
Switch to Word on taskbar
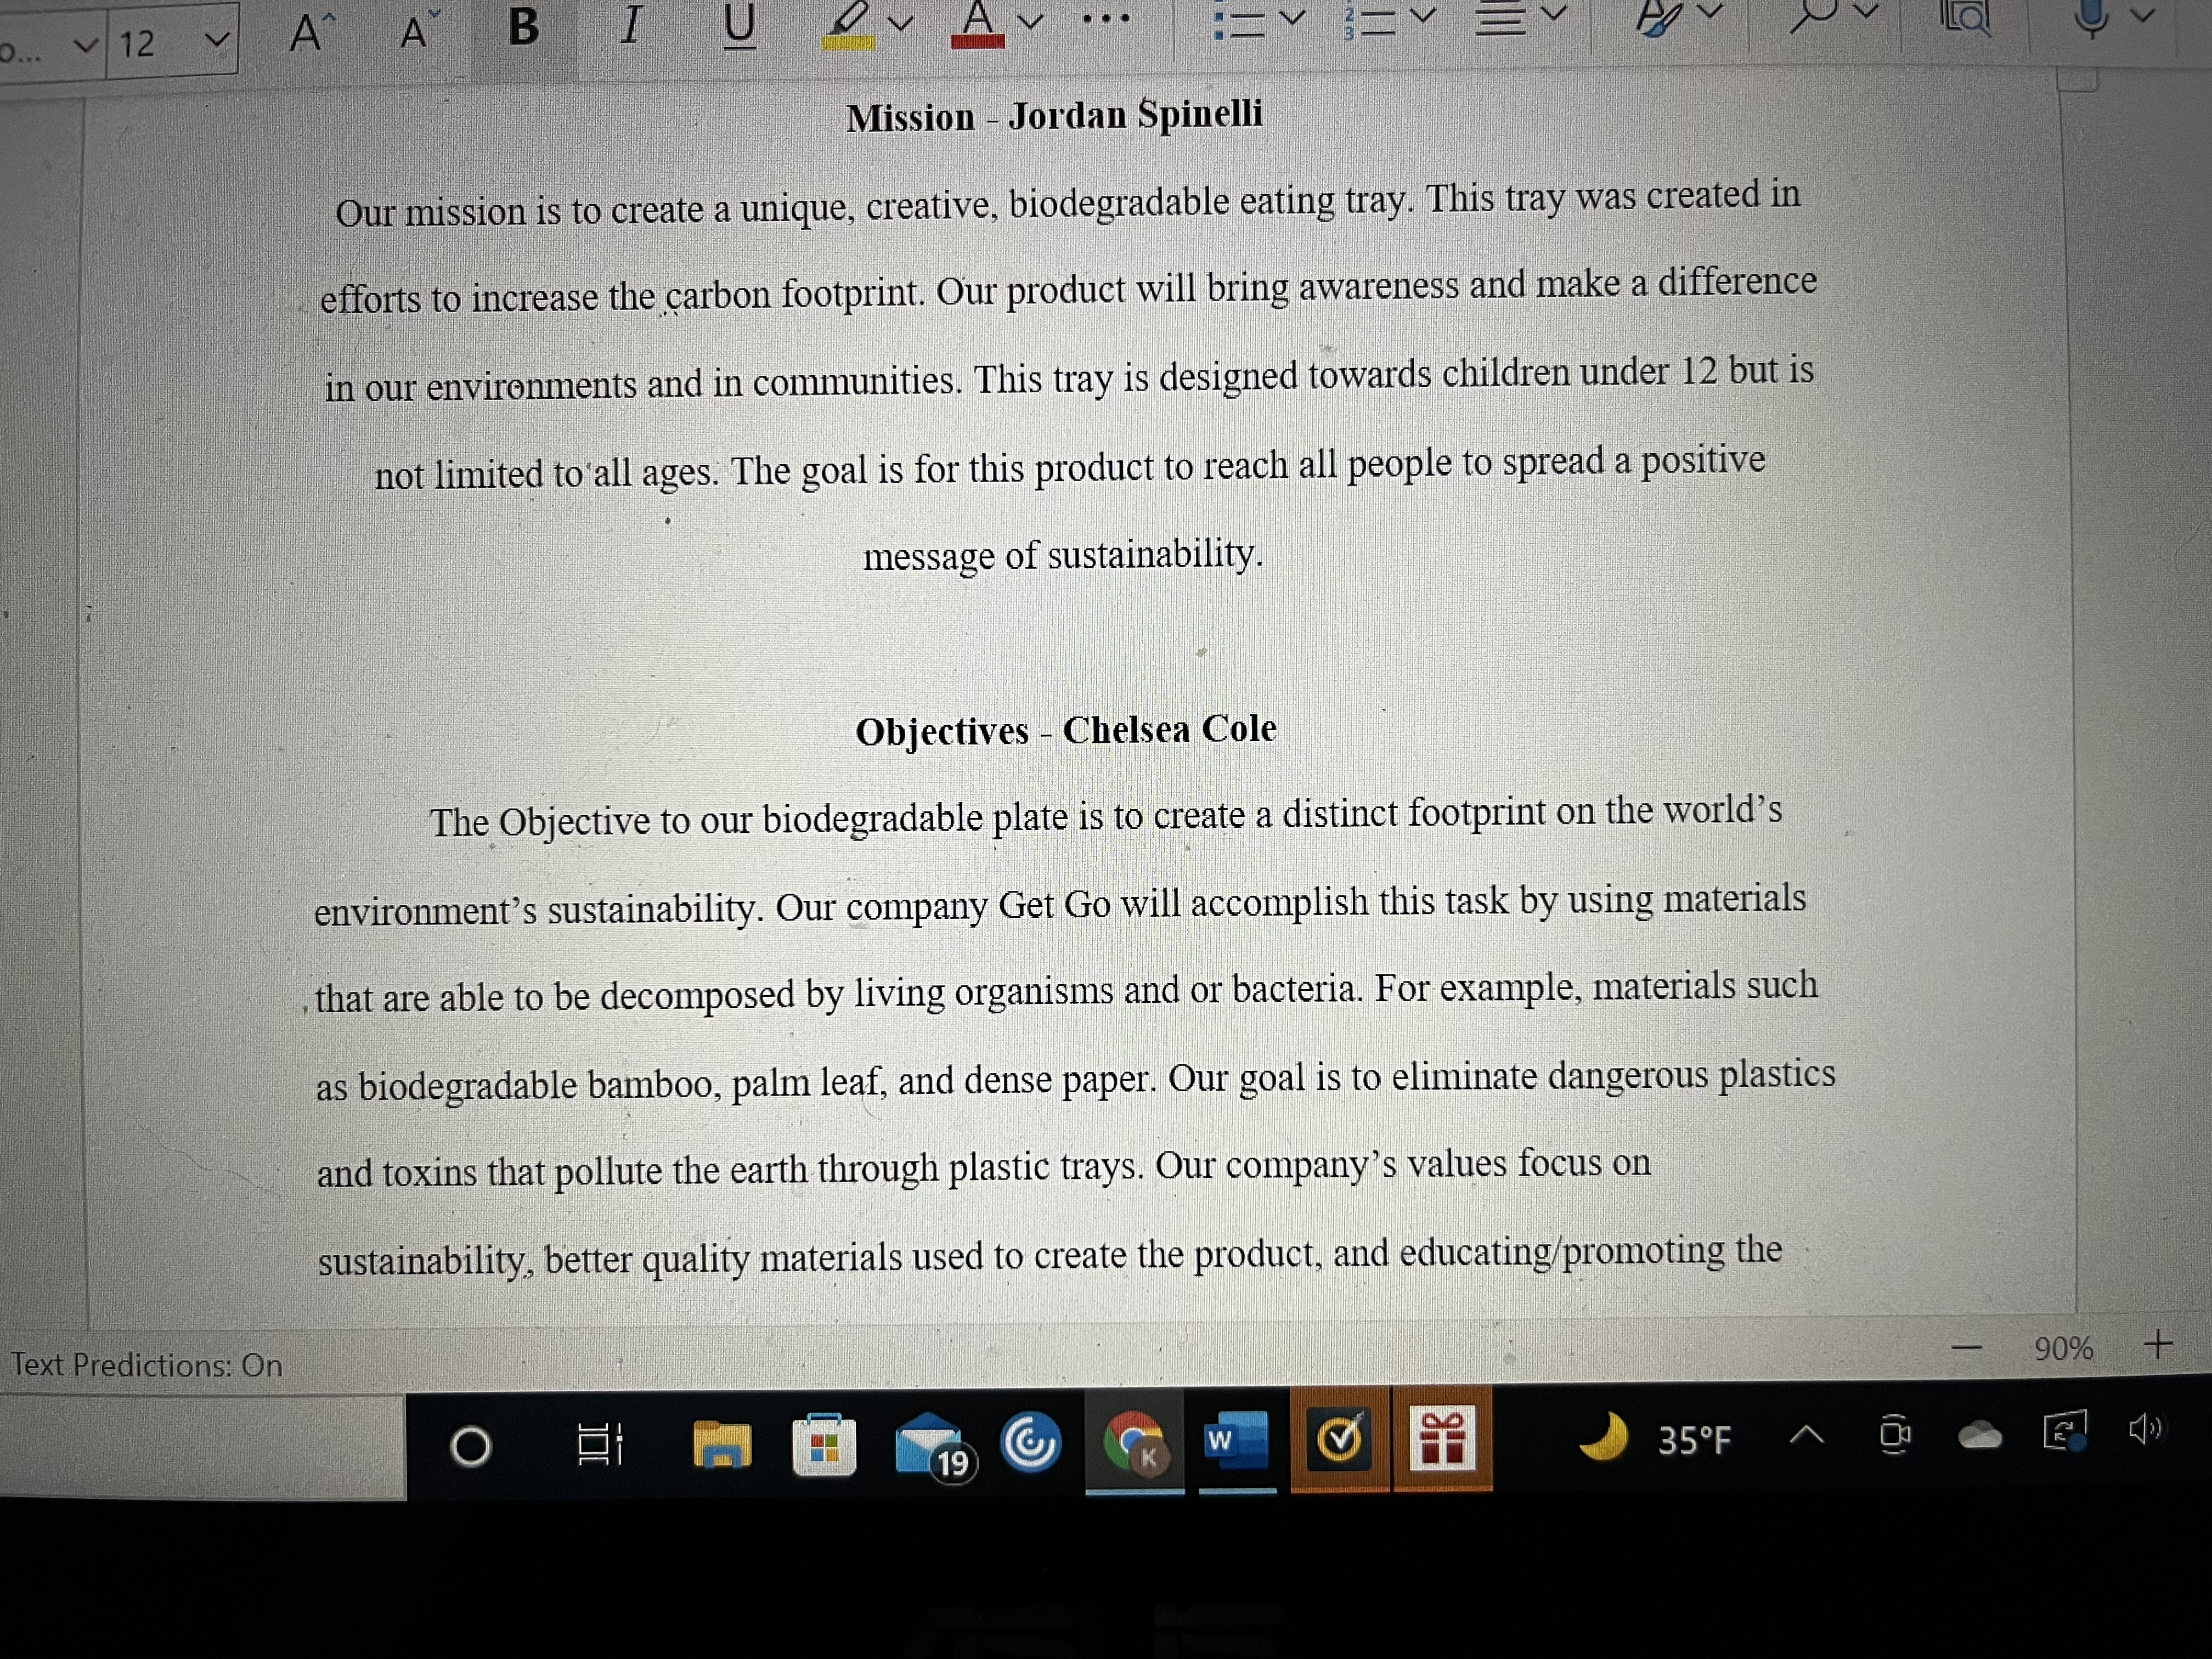click(x=1237, y=1442)
